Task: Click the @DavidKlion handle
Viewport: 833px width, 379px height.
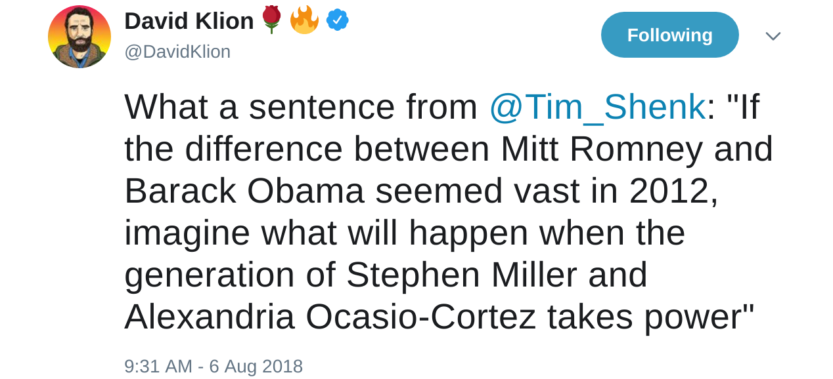Action: click(177, 51)
